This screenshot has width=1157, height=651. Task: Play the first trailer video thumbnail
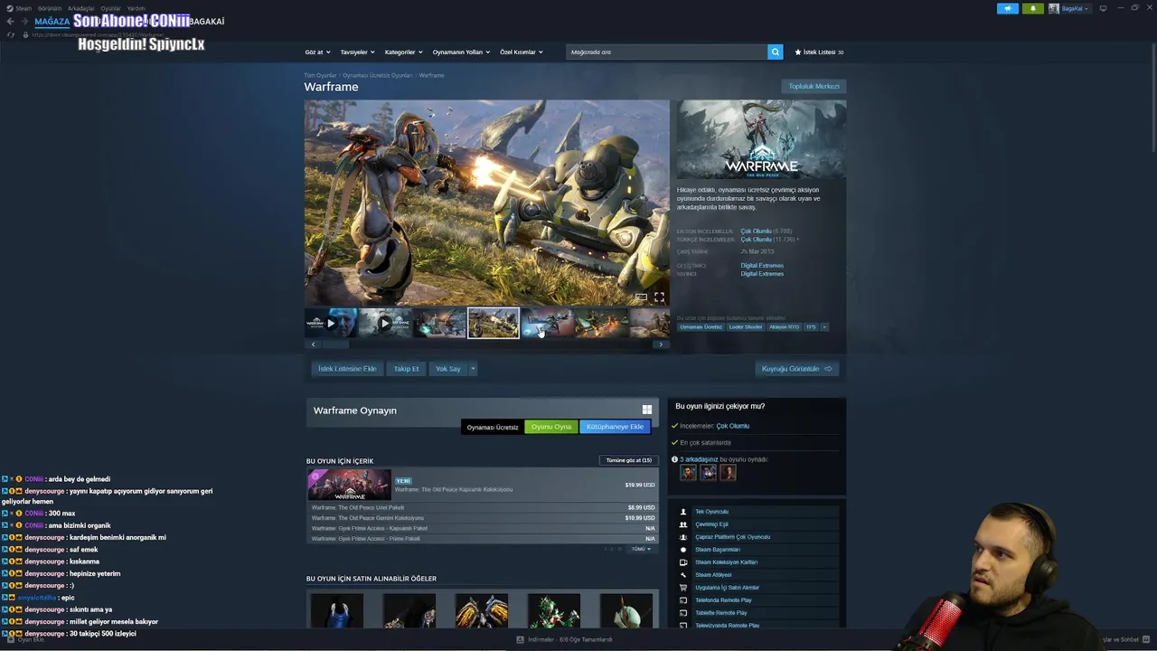331,323
